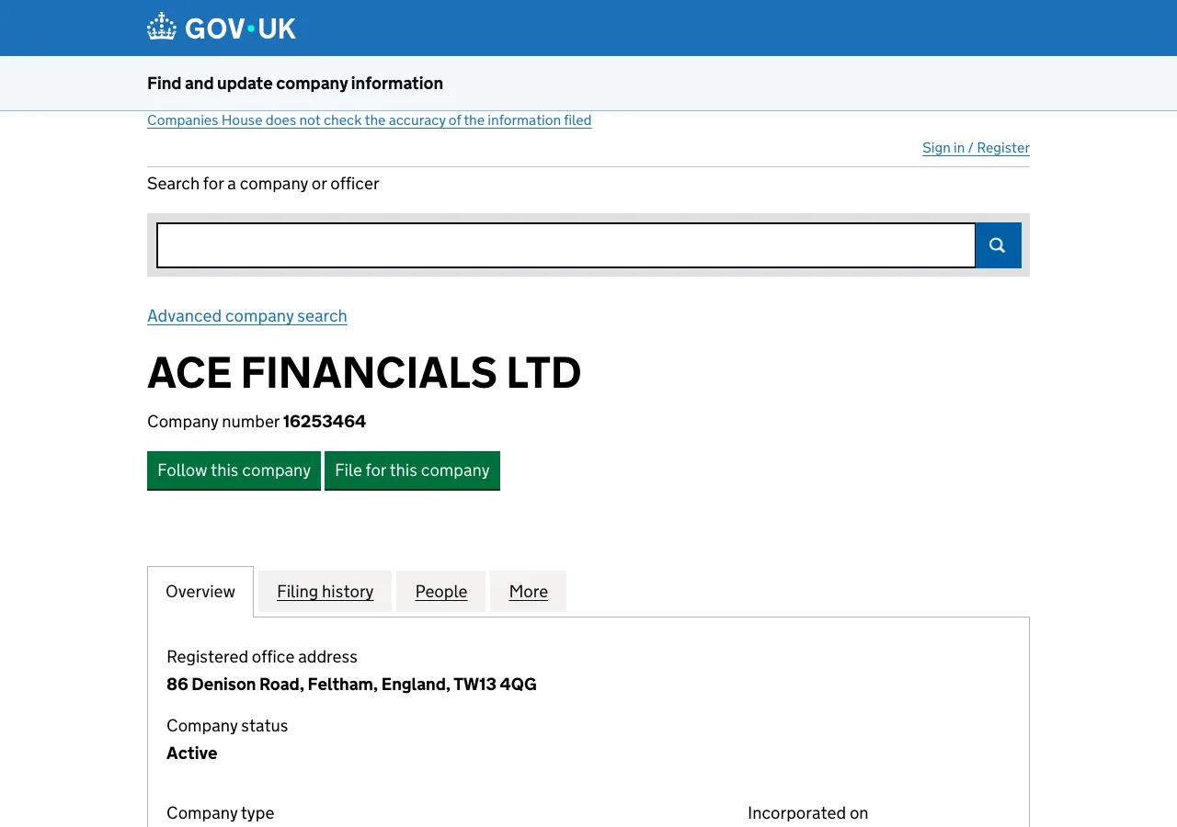Image resolution: width=1177 pixels, height=827 pixels.
Task: Switch to the More tab
Action: tap(528, 591)
